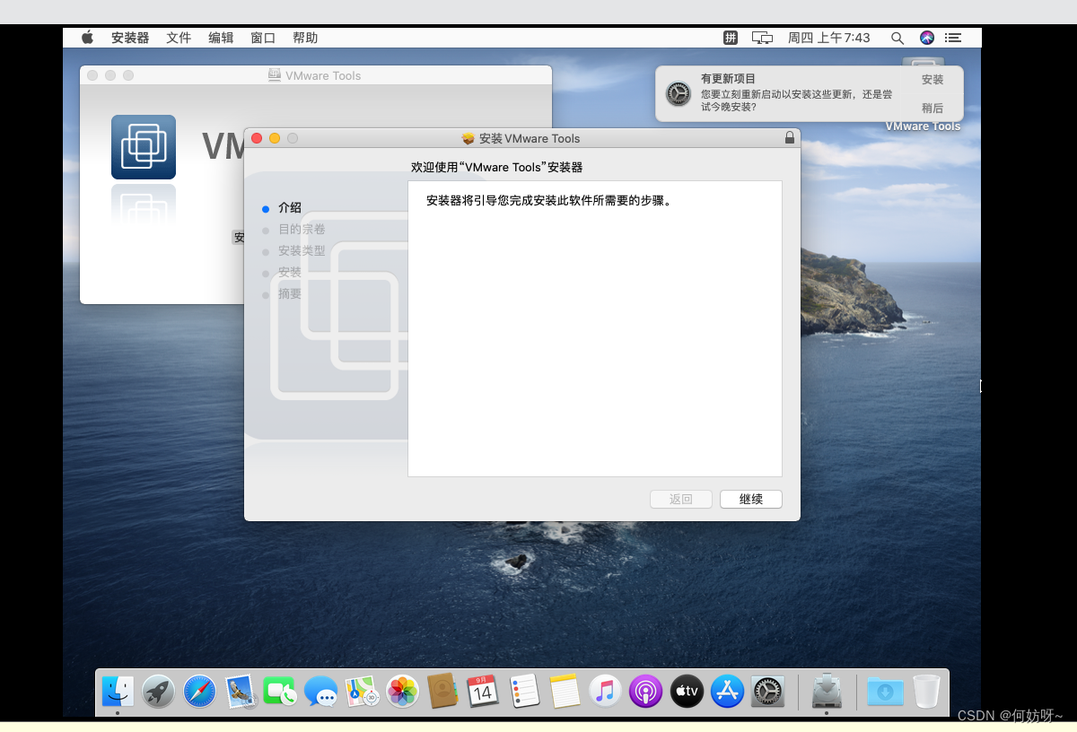Open Podcasts in the Dock
The image size is (1077, 732).
(x=646, y=692)
